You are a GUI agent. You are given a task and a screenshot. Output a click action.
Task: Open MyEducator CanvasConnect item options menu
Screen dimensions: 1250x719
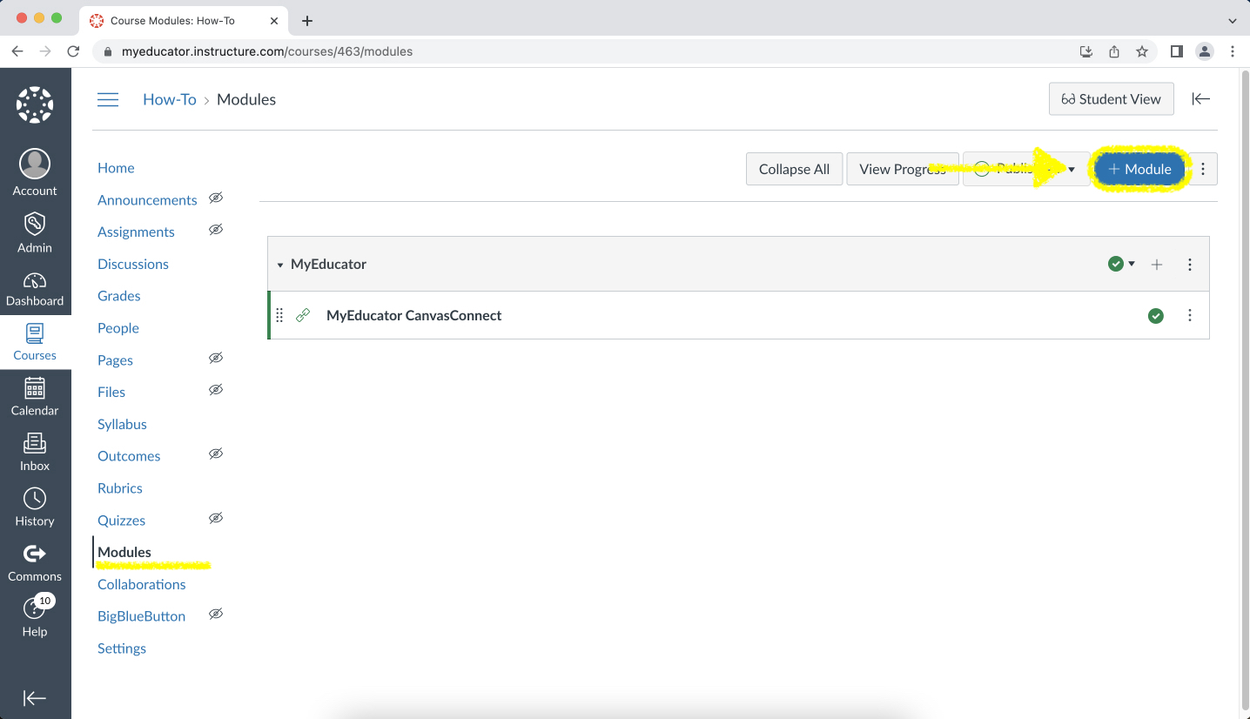(x=1190, y=315)
